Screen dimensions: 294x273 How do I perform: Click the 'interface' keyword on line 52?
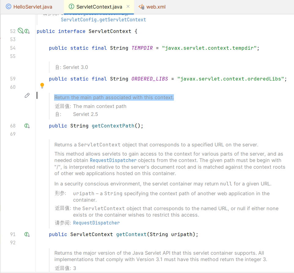pos(72,31)
